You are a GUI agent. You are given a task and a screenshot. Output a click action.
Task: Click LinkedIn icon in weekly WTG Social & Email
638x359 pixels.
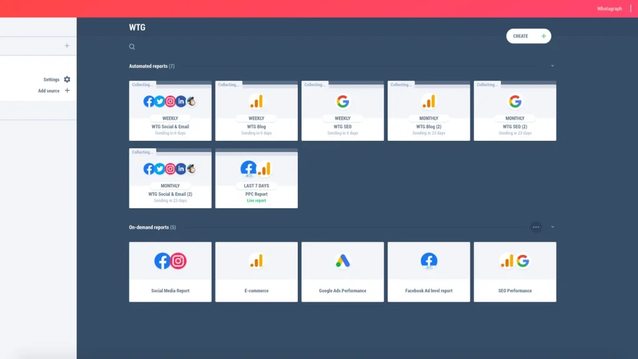click(x=181, y=102)
